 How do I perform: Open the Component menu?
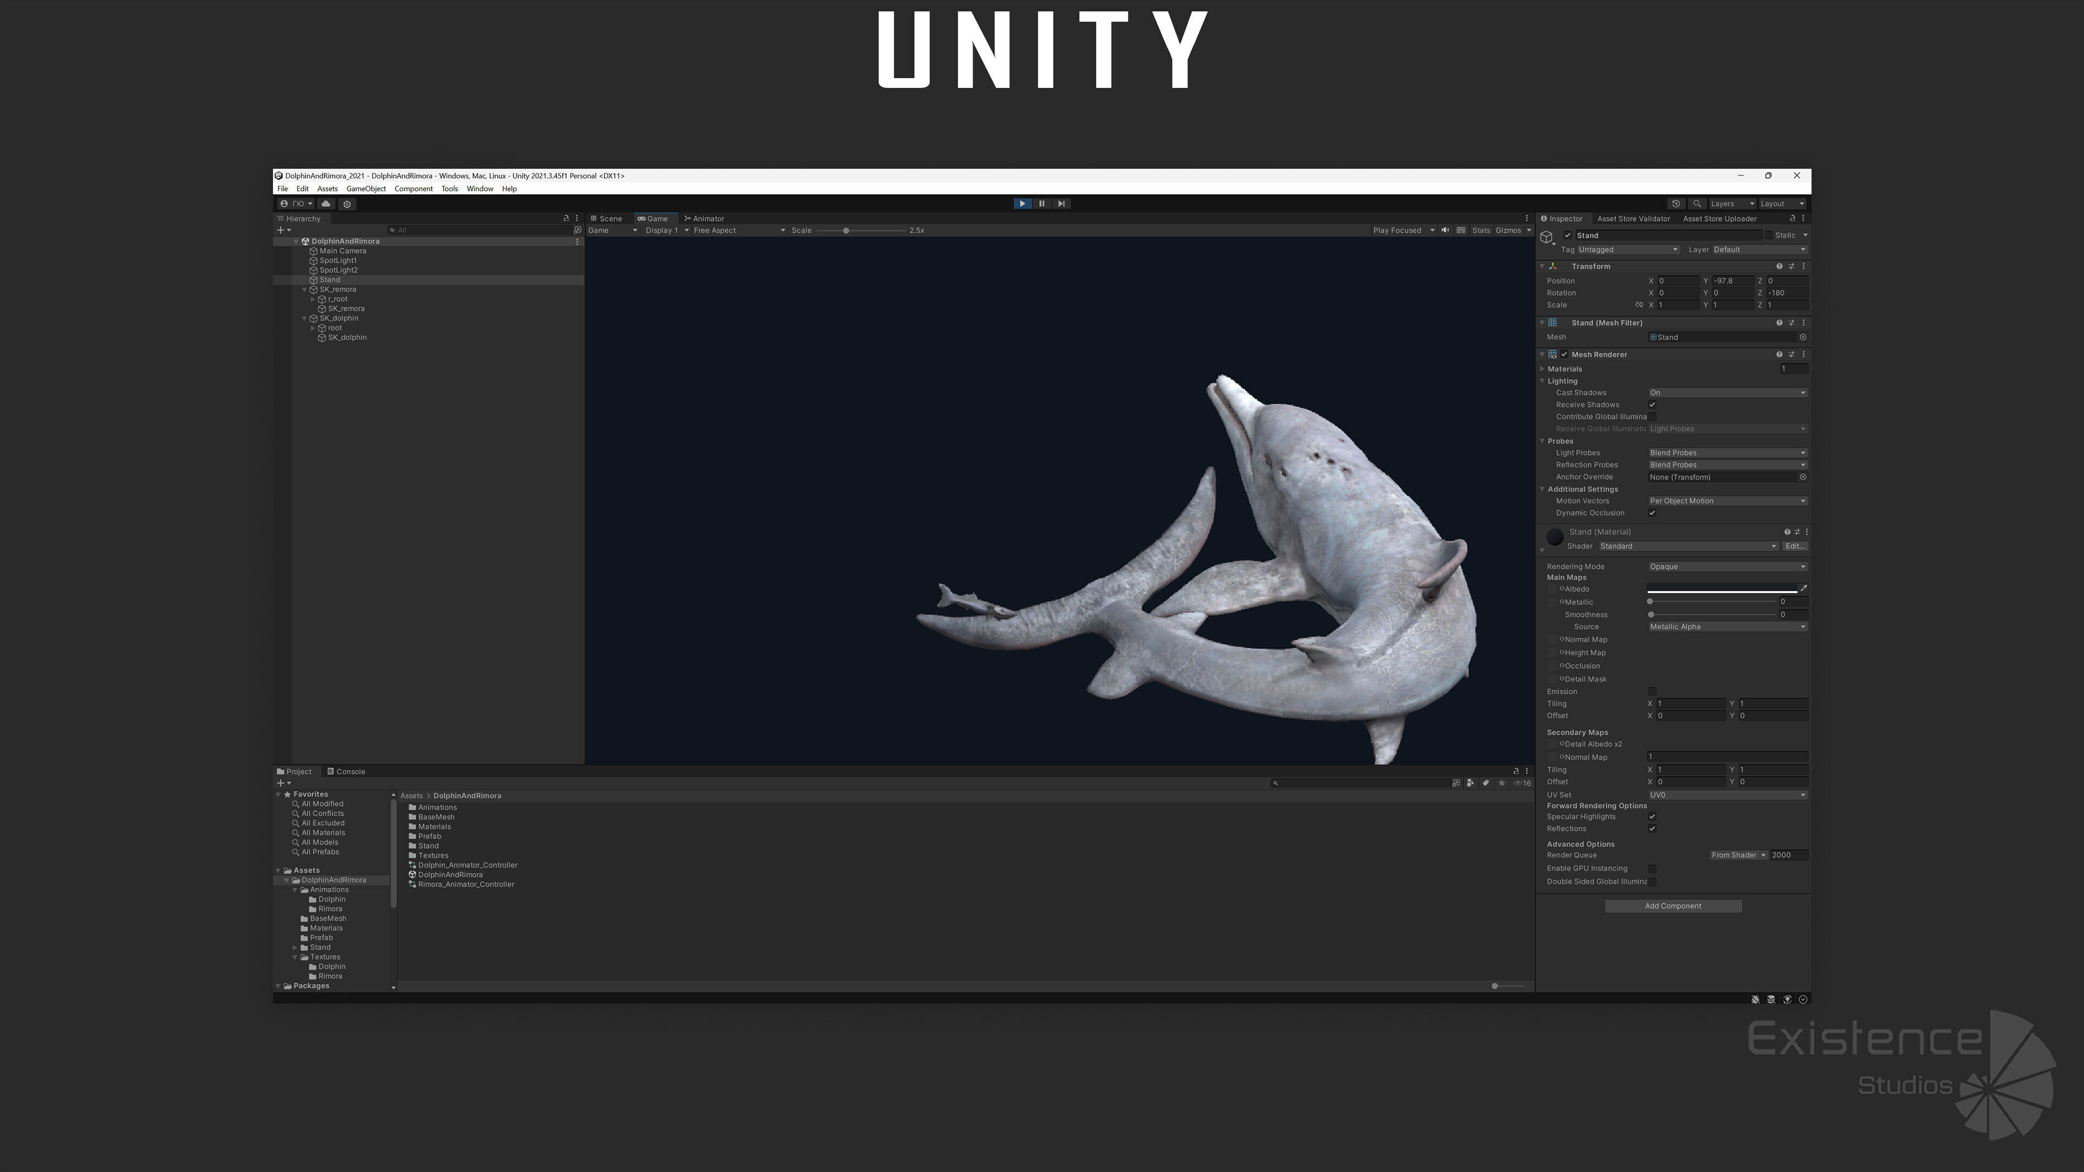coord(414,189)
